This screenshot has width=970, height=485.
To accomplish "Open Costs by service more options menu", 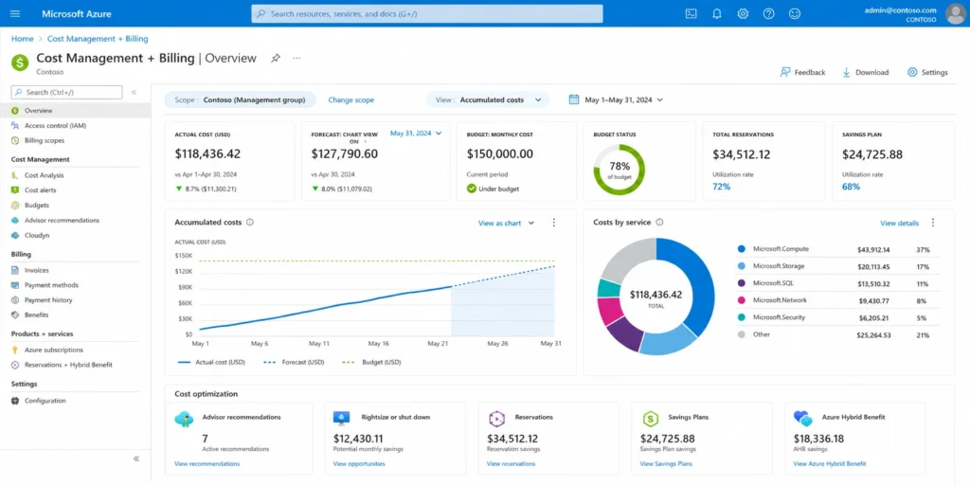I will pyautogui.click(x=933, y=223).
